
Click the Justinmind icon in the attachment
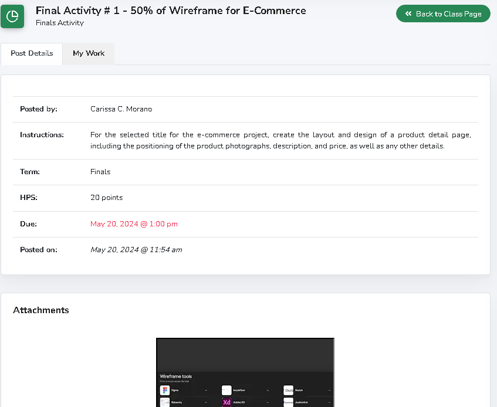(289, 402)
